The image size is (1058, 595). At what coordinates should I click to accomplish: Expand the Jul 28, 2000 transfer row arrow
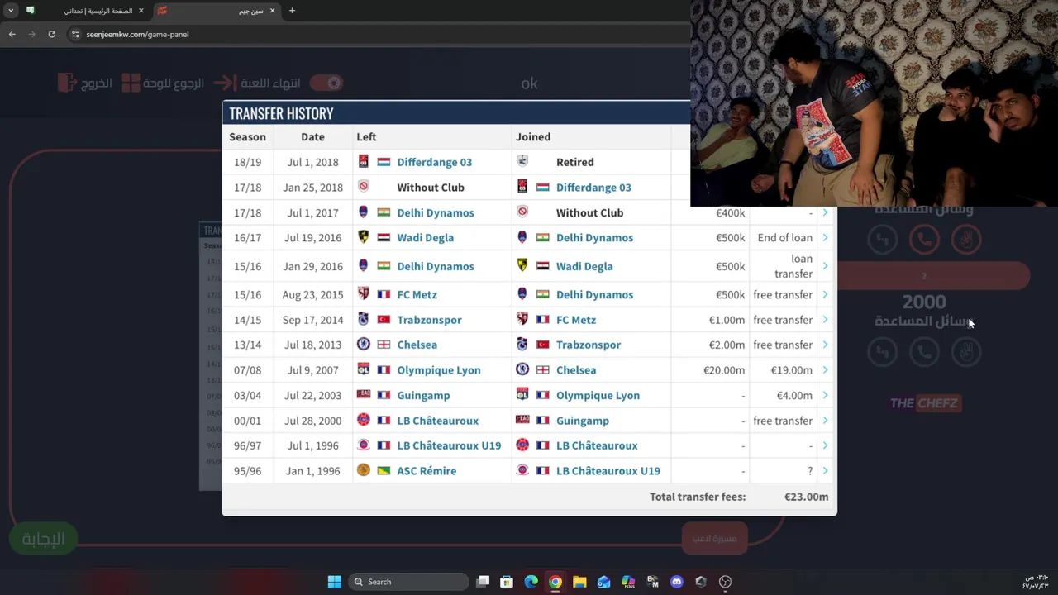click(825, 421)
